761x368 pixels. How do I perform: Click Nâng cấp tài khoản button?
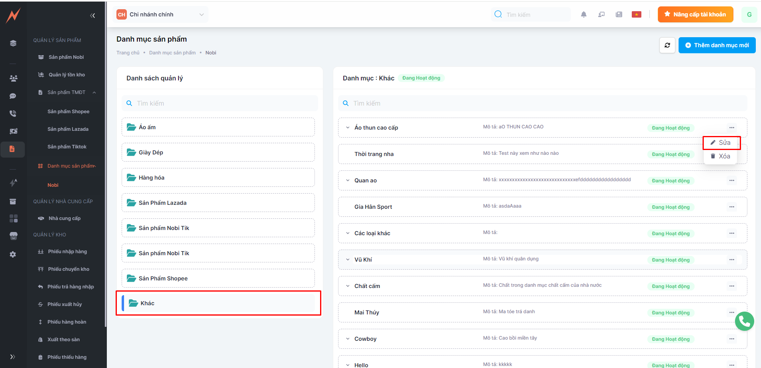click(x=695, y=14)
